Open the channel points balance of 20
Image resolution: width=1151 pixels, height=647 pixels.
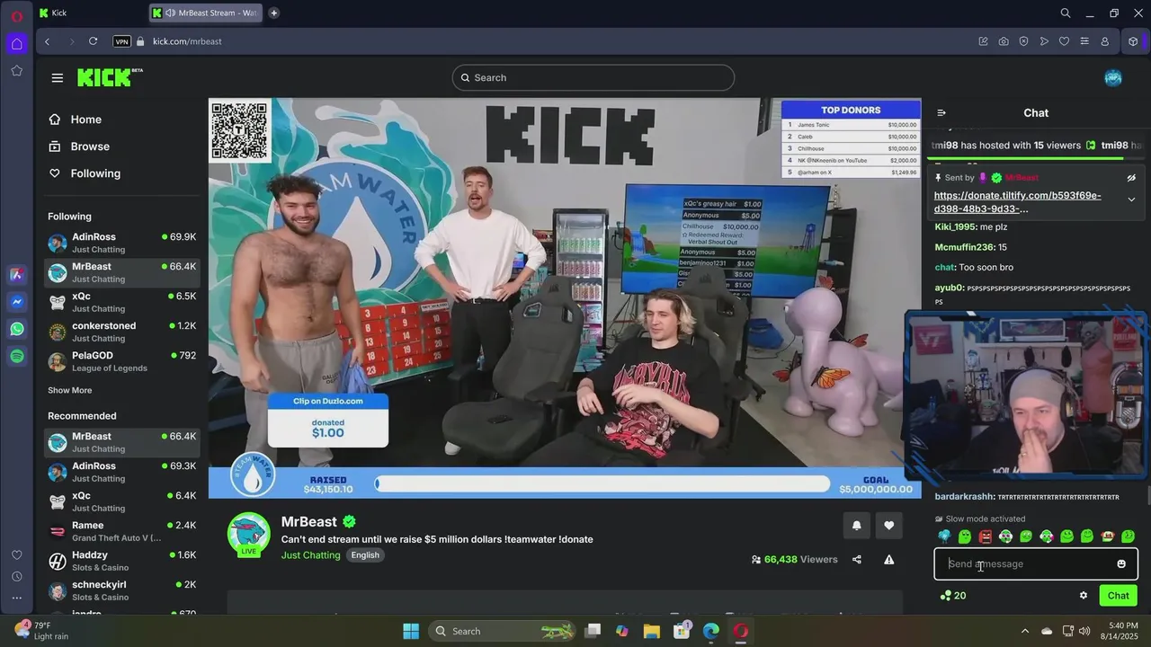click(x=953, y=596)
